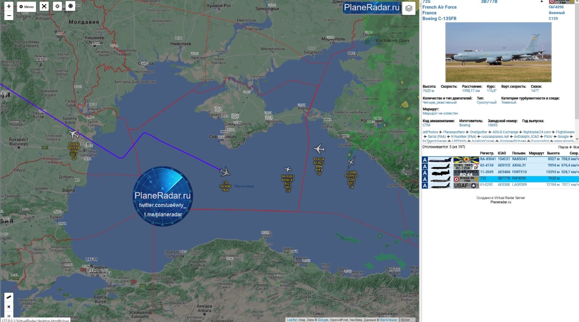Zoom in on the map
The height and width of the screenshot is (322, 579).
pos(9,6)
